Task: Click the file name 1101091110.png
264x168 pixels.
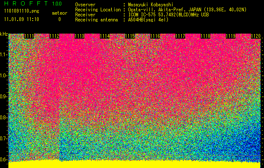Action: point(22,11)
